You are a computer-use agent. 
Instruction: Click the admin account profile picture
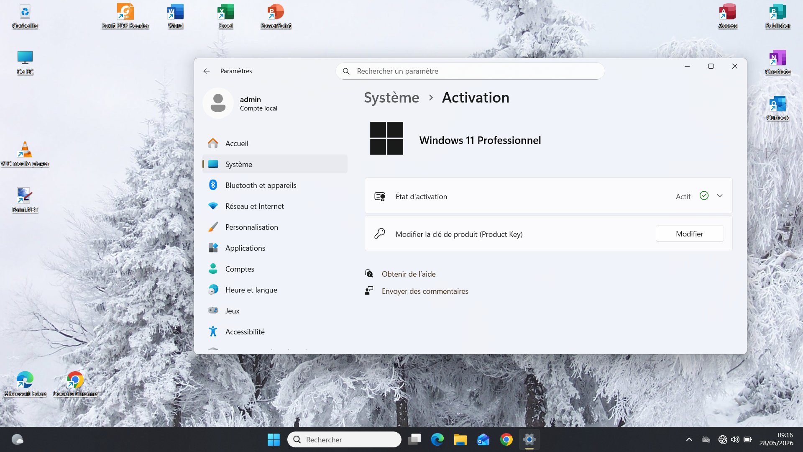tap(218, 103)
